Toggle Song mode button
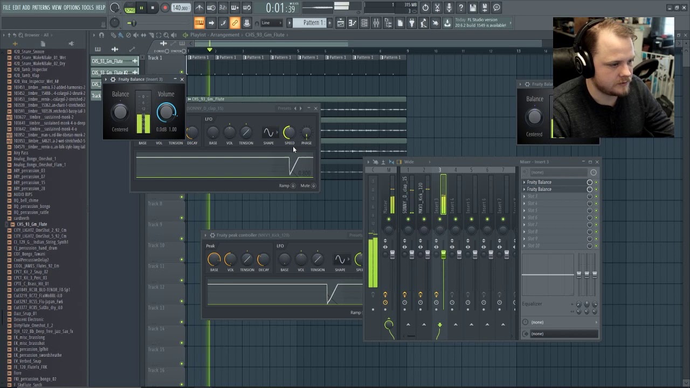The image size is (690, 388). click(130, 10)
